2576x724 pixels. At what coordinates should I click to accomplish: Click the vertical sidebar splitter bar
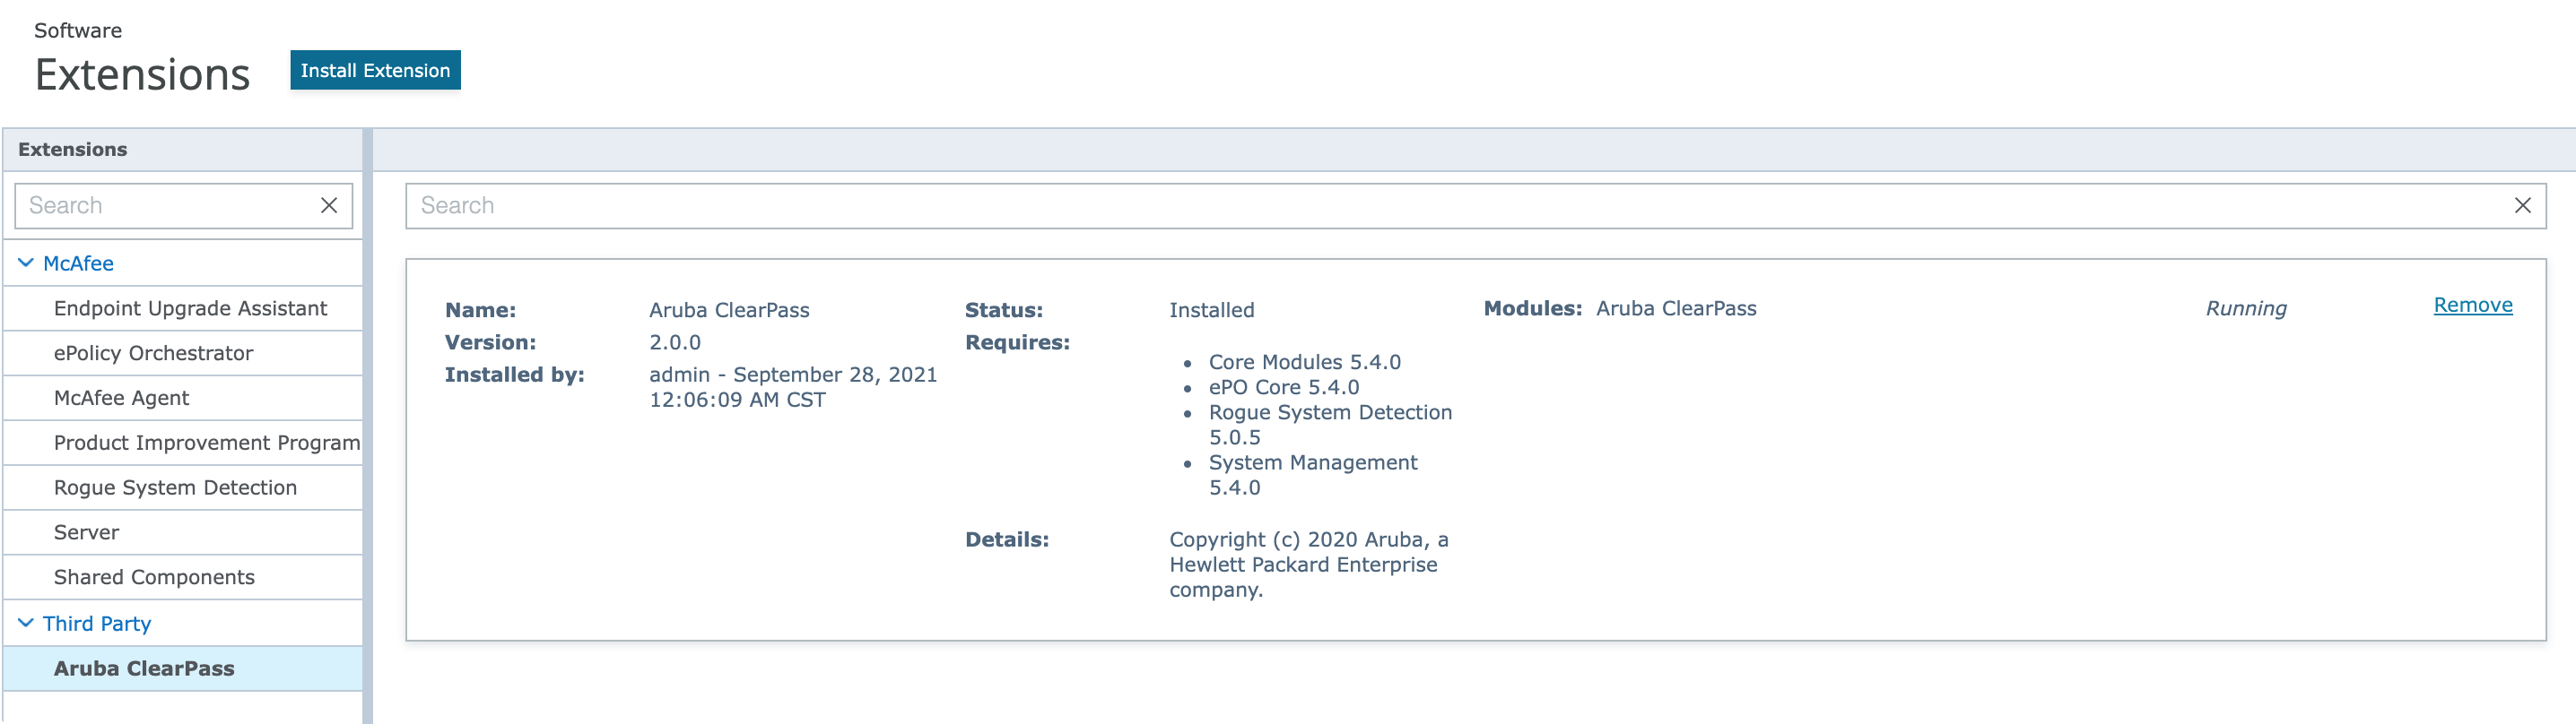click(x=367, y=426)
